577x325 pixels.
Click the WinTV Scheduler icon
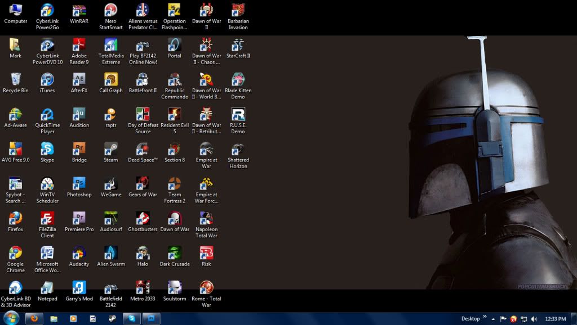pos(47,190)
